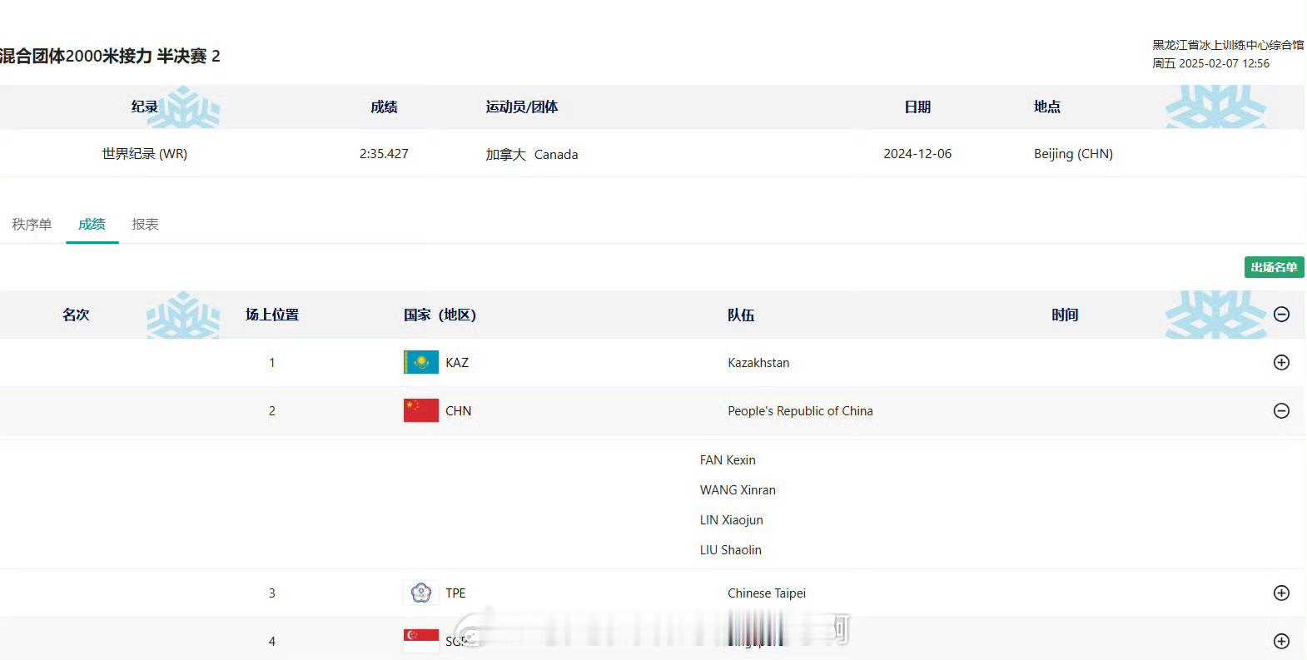1307x660 pixels.
Task: Switch to the 报表 tab
Action: coord(145,224)
